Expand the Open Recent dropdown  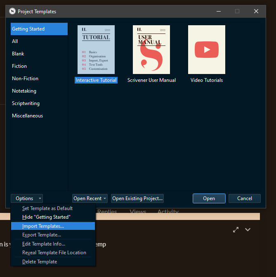coord(90,198)
